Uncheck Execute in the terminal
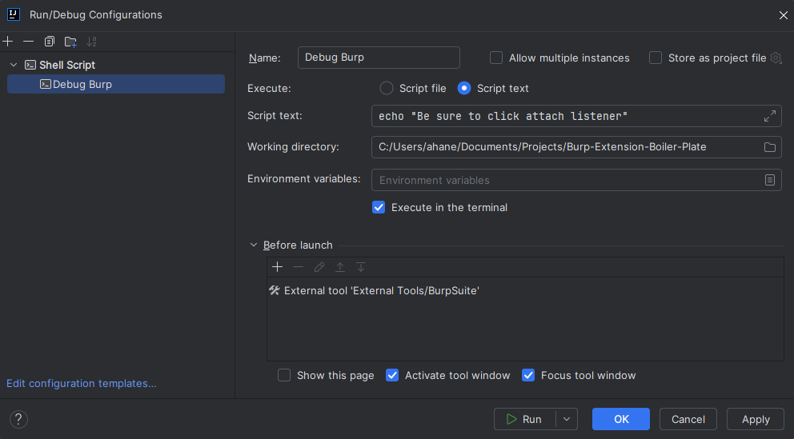The height and width of the screenshot is (439, 794). pyautogui.click(x=379, y=207)
